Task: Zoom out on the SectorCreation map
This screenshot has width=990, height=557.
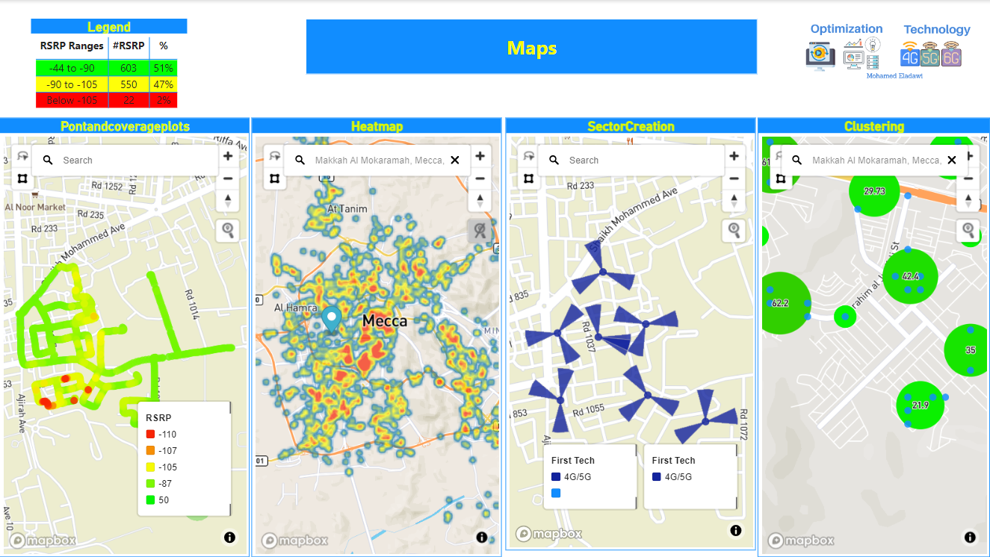Action: (734, 178)
